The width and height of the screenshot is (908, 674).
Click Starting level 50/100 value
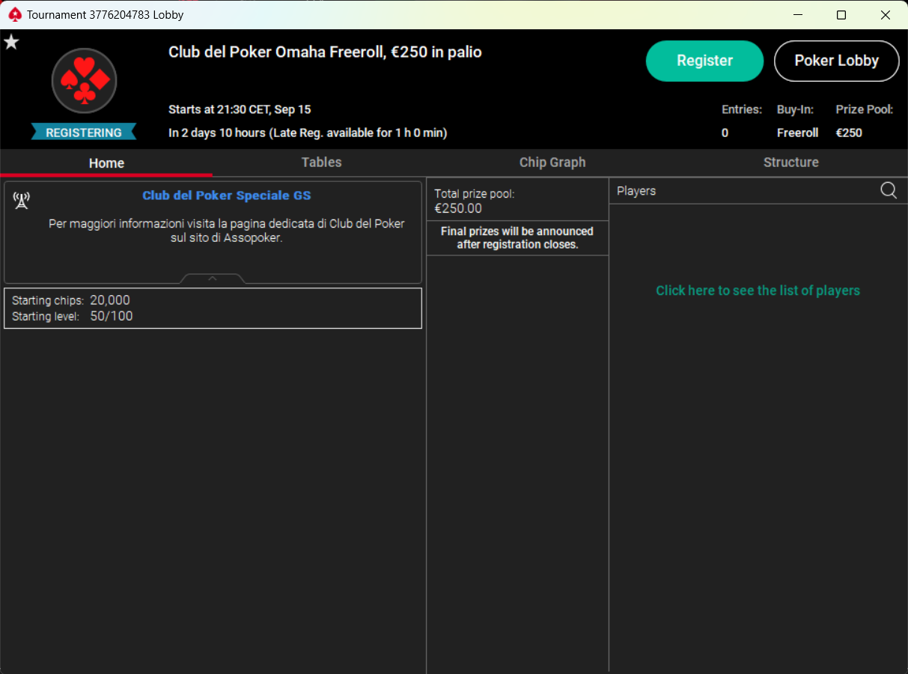(112, 316)
